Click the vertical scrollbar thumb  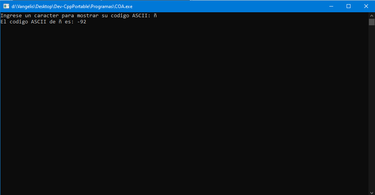click(x=372, y=22)
